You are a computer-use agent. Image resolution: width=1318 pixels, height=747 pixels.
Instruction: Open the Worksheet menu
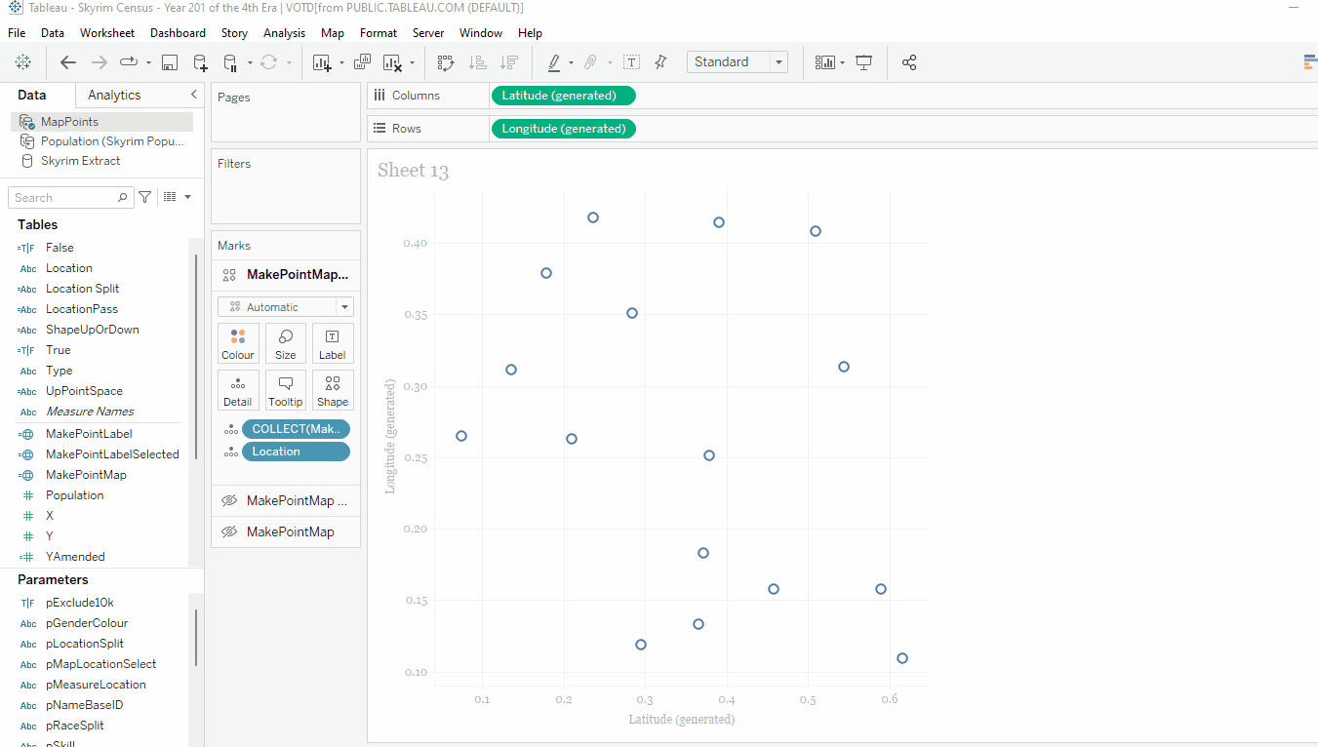pyautogui.click(x=106, y=33)
